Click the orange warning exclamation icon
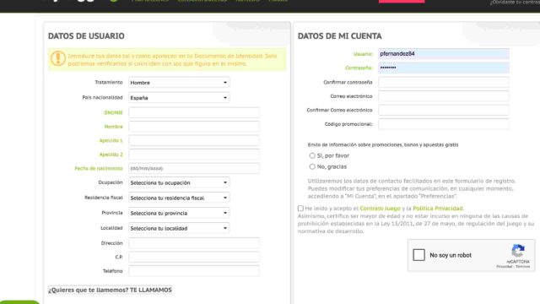This screenshot has height=304, width=540. coord(58,58)
